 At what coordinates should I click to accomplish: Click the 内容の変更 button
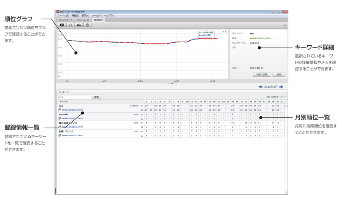[x=262, y=74]
